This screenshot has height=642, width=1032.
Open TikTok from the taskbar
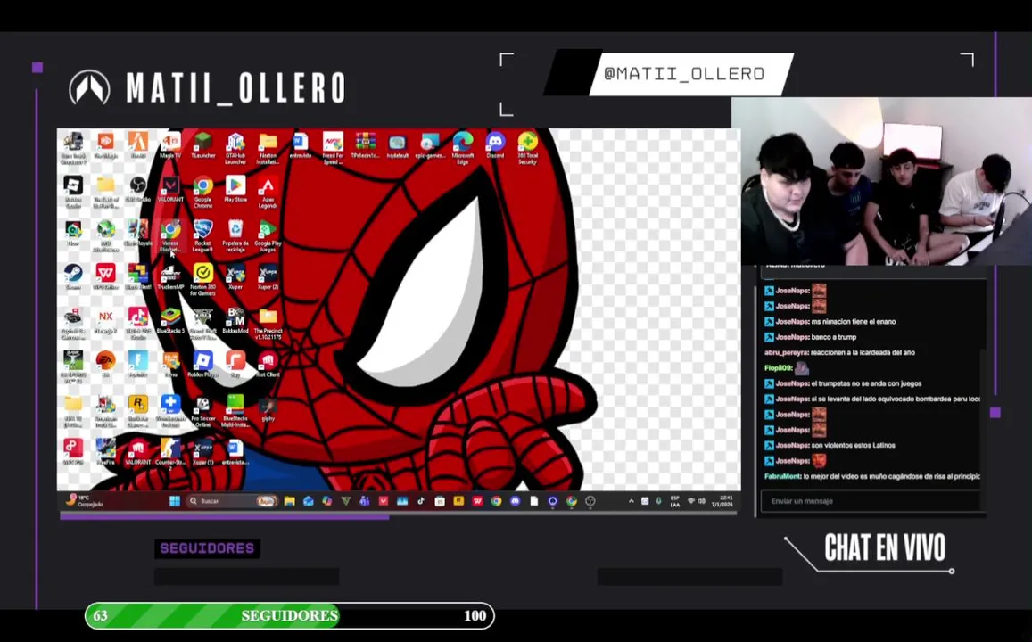coord(421,501)
